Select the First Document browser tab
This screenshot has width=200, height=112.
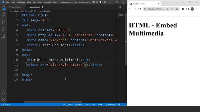[144, 4]
